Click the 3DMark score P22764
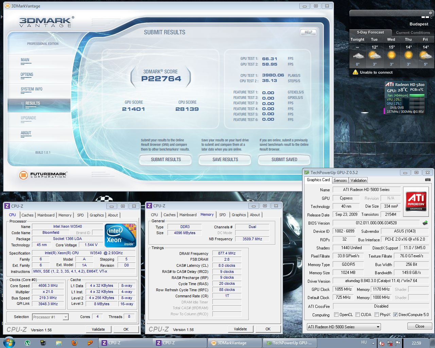 (x=161, y=79)
